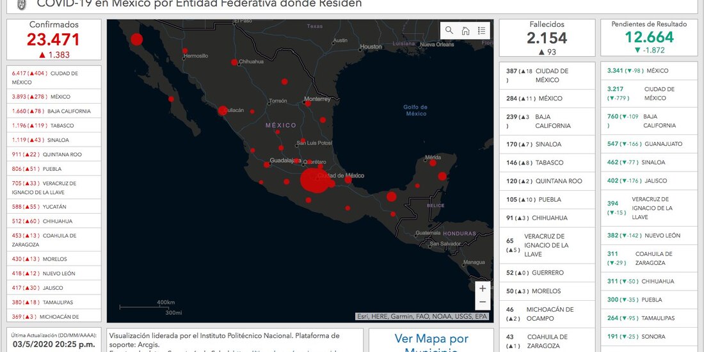Choose Guanajuato in pending results list

649,144
